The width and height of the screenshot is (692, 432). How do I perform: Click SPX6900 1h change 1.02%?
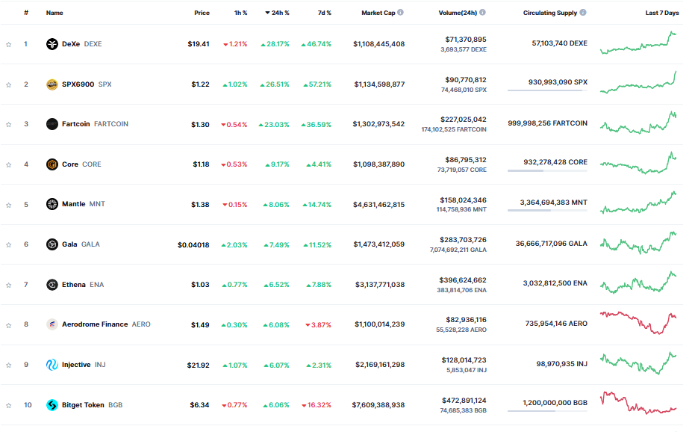235,84
